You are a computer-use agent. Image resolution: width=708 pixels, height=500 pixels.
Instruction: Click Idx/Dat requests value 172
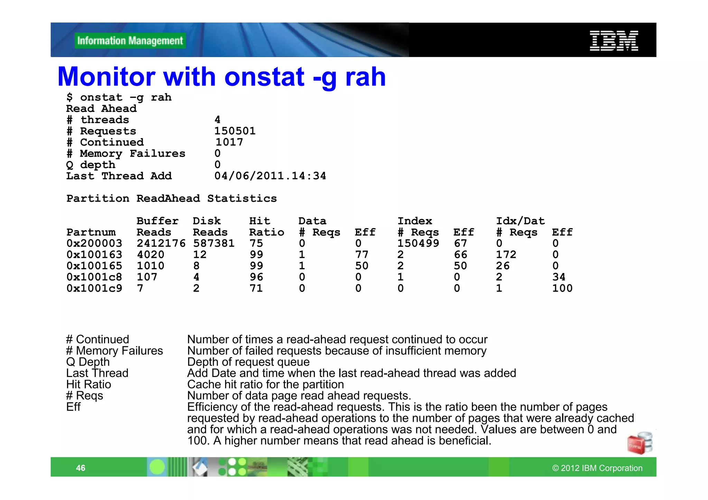coord(506,255)
